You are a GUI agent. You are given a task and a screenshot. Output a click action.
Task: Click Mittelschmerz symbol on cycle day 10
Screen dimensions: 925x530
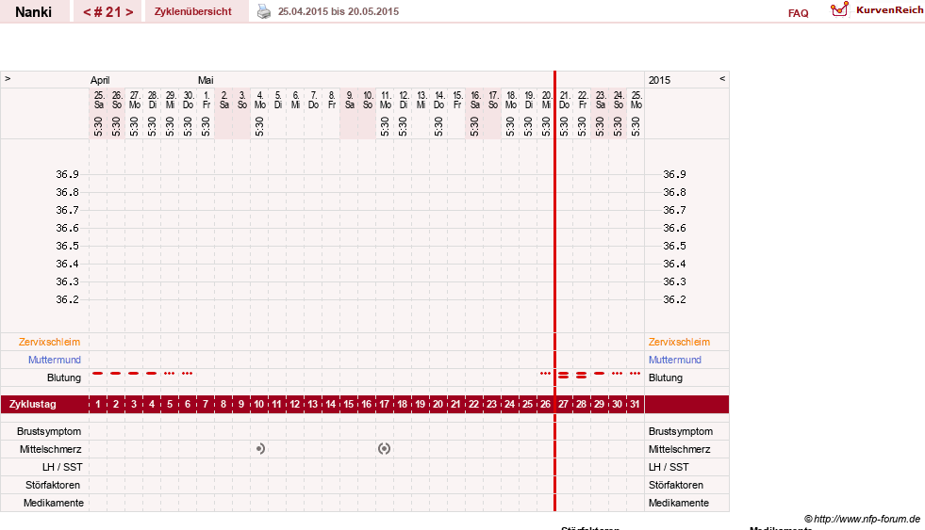pos(260,449)
